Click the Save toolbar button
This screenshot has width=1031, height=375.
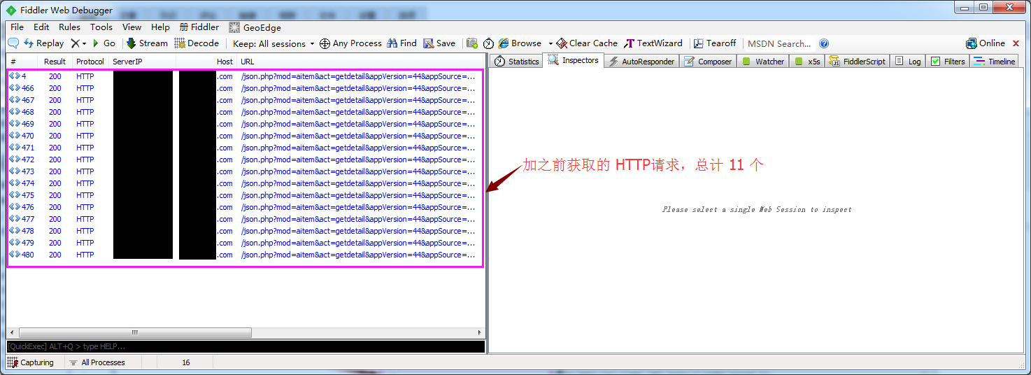[439, 43]
